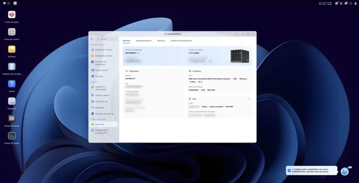Click the Buscar search field in the sidebar
The height and width of the screenshot is (183, 359).
(107, 39)
